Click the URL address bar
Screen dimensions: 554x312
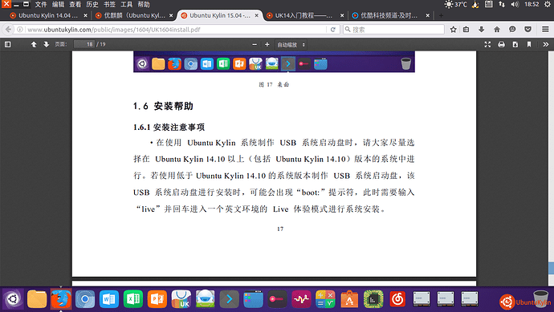(175, 30)
